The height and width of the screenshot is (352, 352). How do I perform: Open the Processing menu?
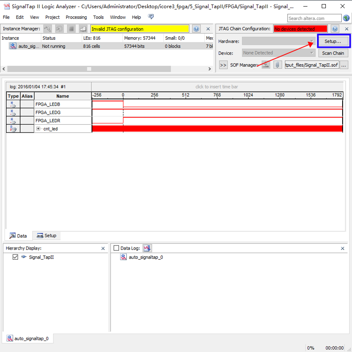[76, 17]
